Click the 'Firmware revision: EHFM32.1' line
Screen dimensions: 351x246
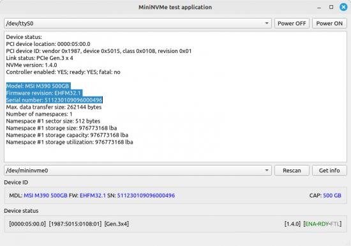coord(43,93)
